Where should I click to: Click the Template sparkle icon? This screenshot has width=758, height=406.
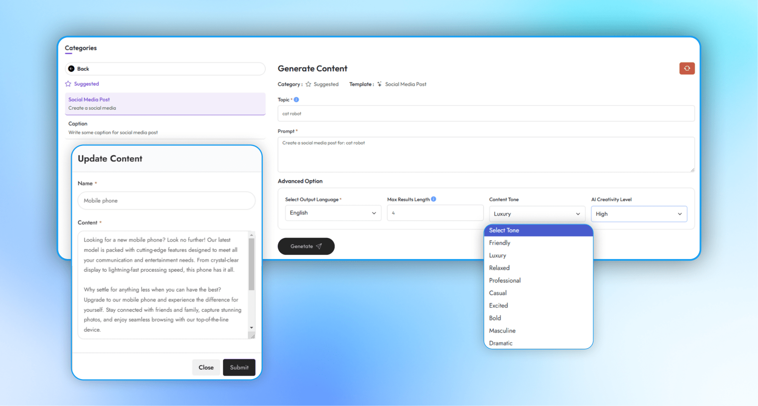tap(379, 84)
